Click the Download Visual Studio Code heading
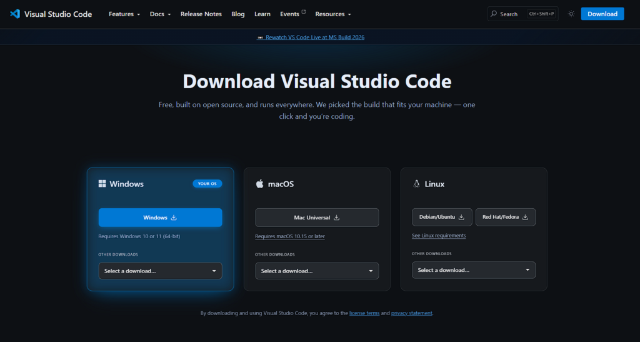The width and height of the screenshot is (640, 342). coord(317,81)
